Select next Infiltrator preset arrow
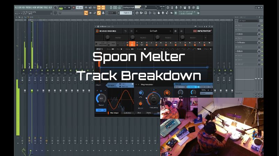279x156 pixels. (x=170, y=31)
